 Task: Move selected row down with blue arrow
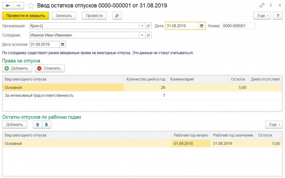pos(46,125)
